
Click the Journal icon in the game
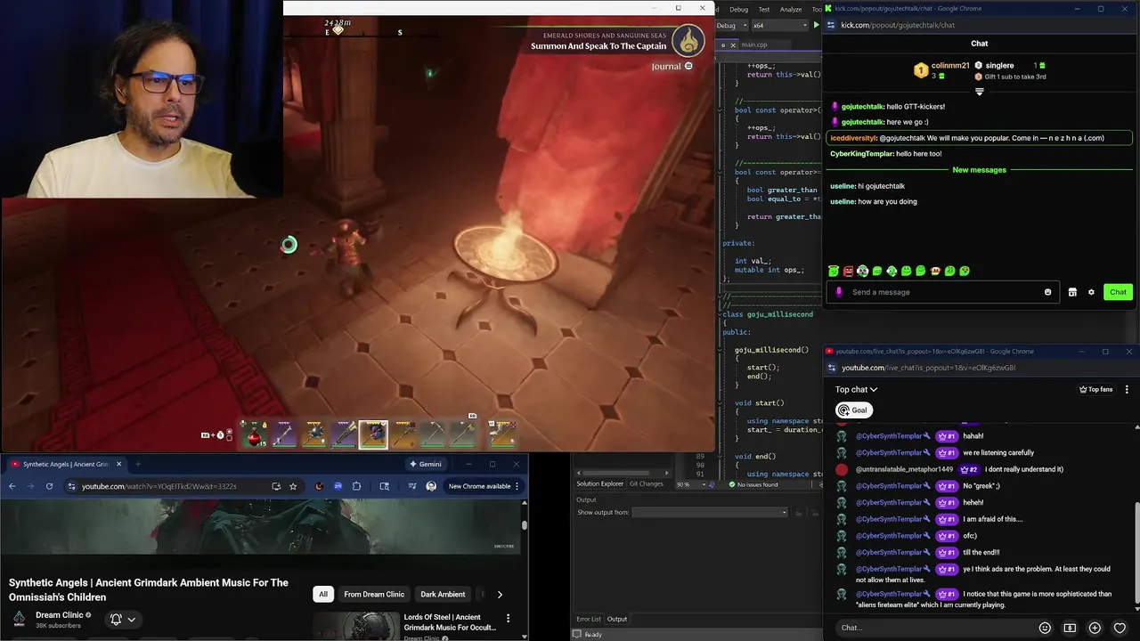pos(688,66)
